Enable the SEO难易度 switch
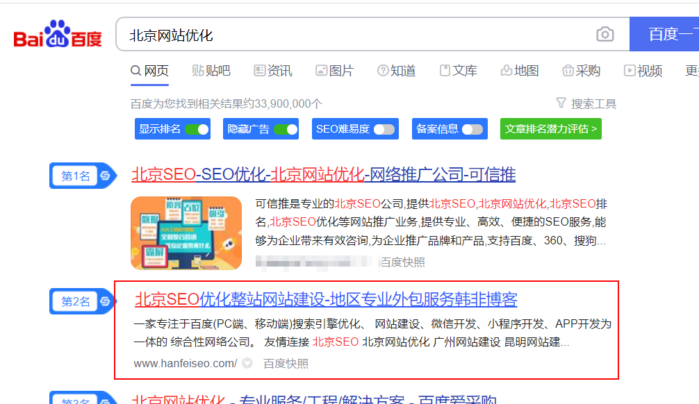This screenshot has height=404, width=699. pyautogui.click(x=384, y=129)
